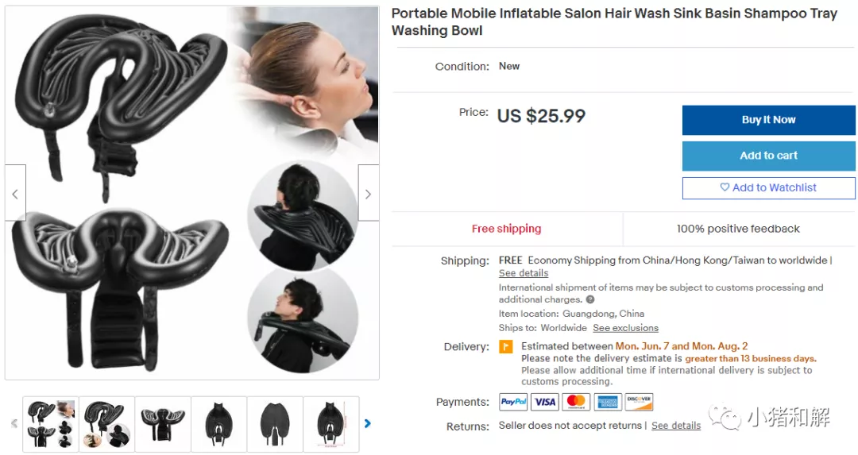858x455 pixels.
Task: Select the Mastercard payment icon
Action: [576, 402]
